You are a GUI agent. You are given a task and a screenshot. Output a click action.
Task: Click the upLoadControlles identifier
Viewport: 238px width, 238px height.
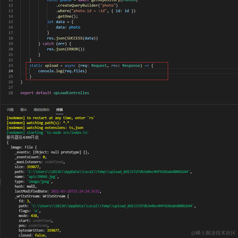coord(71,93)
